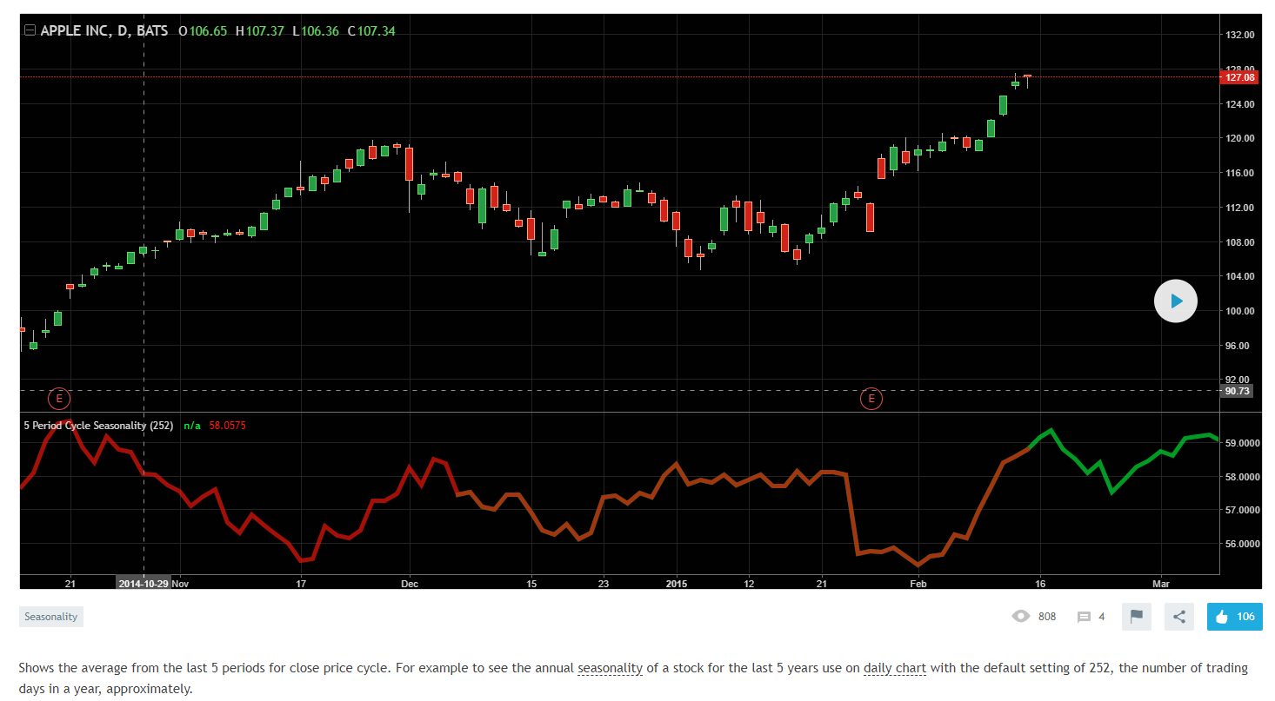Click the close value C107.34
The height and width of the screenshot is (701, 1275).
point(371,31)
